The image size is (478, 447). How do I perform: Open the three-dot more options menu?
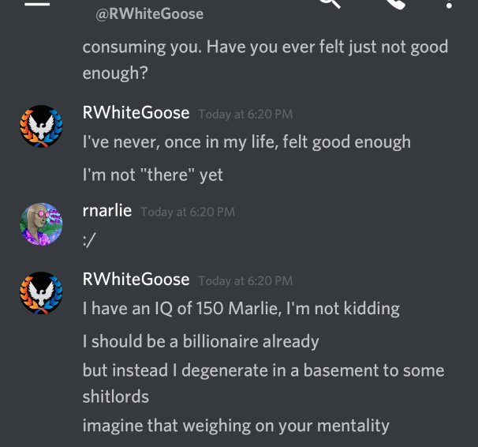point(449,4)
